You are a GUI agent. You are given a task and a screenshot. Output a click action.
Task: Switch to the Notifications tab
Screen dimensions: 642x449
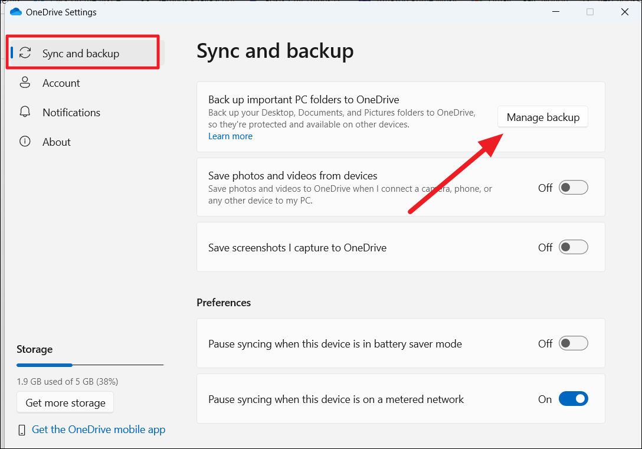point(71,113)
